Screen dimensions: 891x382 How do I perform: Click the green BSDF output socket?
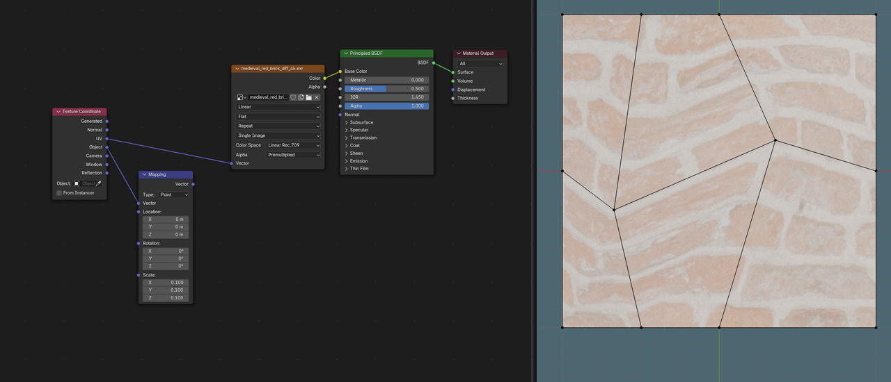pos(433,63)
